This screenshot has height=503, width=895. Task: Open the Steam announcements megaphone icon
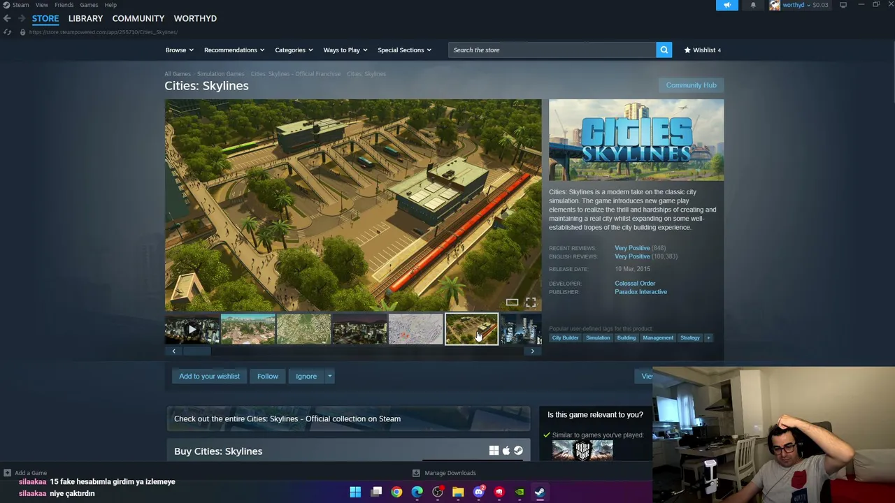click(726, 5)
